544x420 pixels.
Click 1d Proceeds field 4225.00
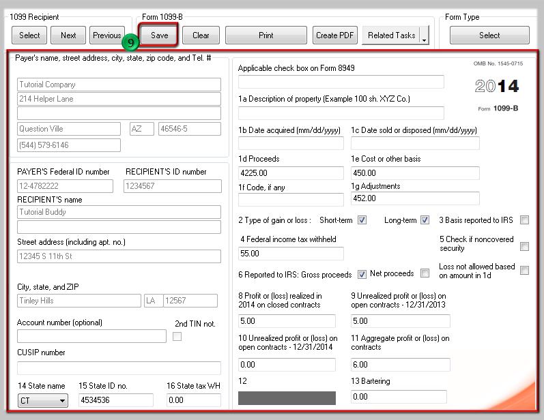pyautogui.click(x=291, y=173)
